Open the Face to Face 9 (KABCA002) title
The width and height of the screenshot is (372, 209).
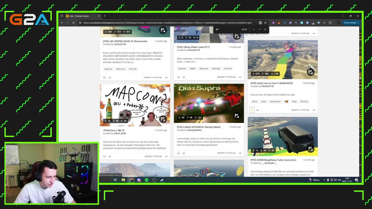(272, 83)
